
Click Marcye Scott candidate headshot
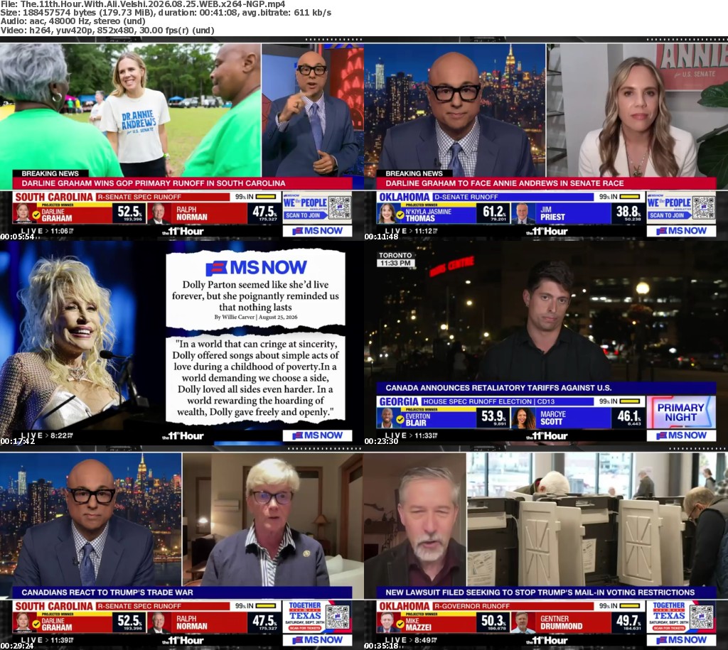coord(523,418)
